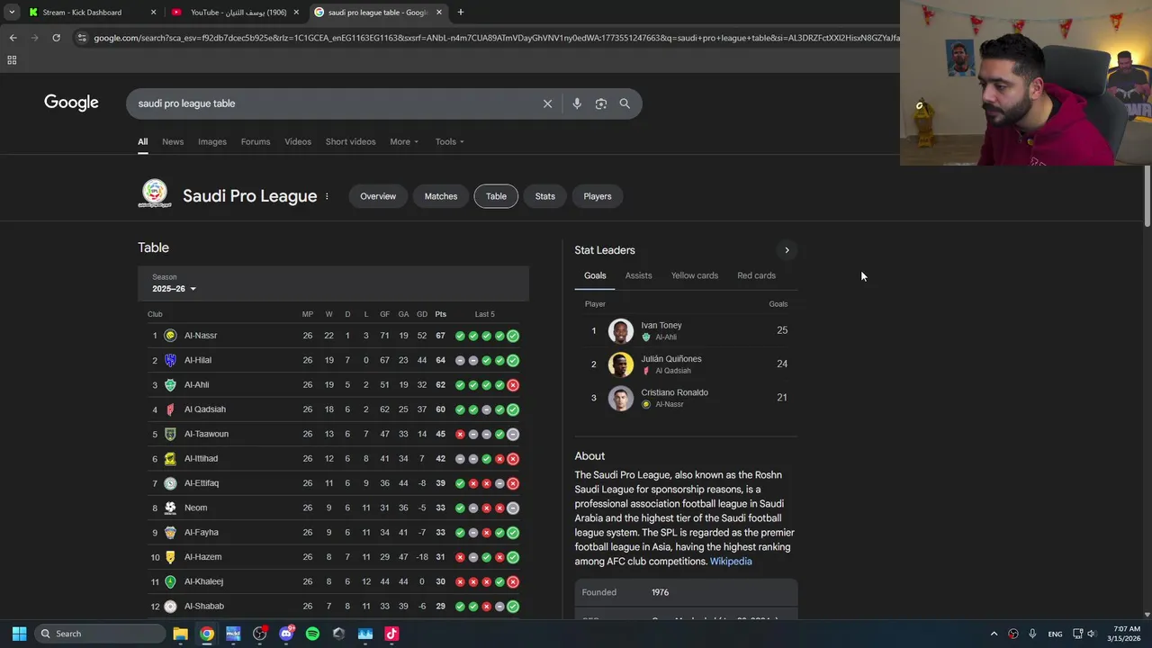Screen dimensions: 1152x648
Task: Switch to the Overview tab
Action: (378, 196)
